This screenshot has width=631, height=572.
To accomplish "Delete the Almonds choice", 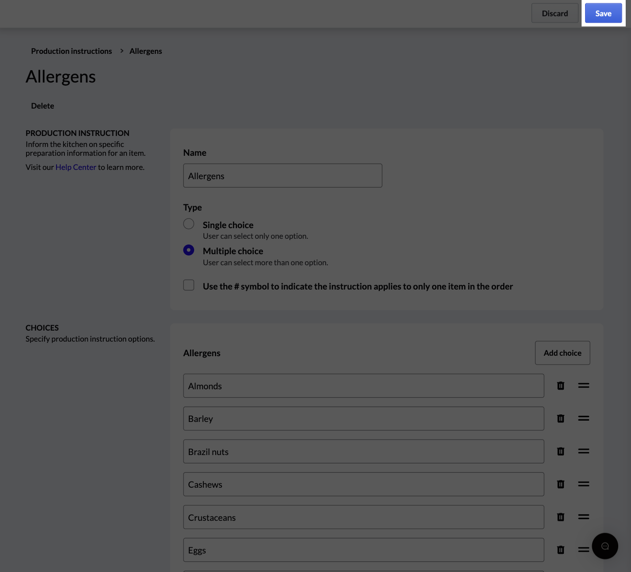I will [x=561, y=386].
